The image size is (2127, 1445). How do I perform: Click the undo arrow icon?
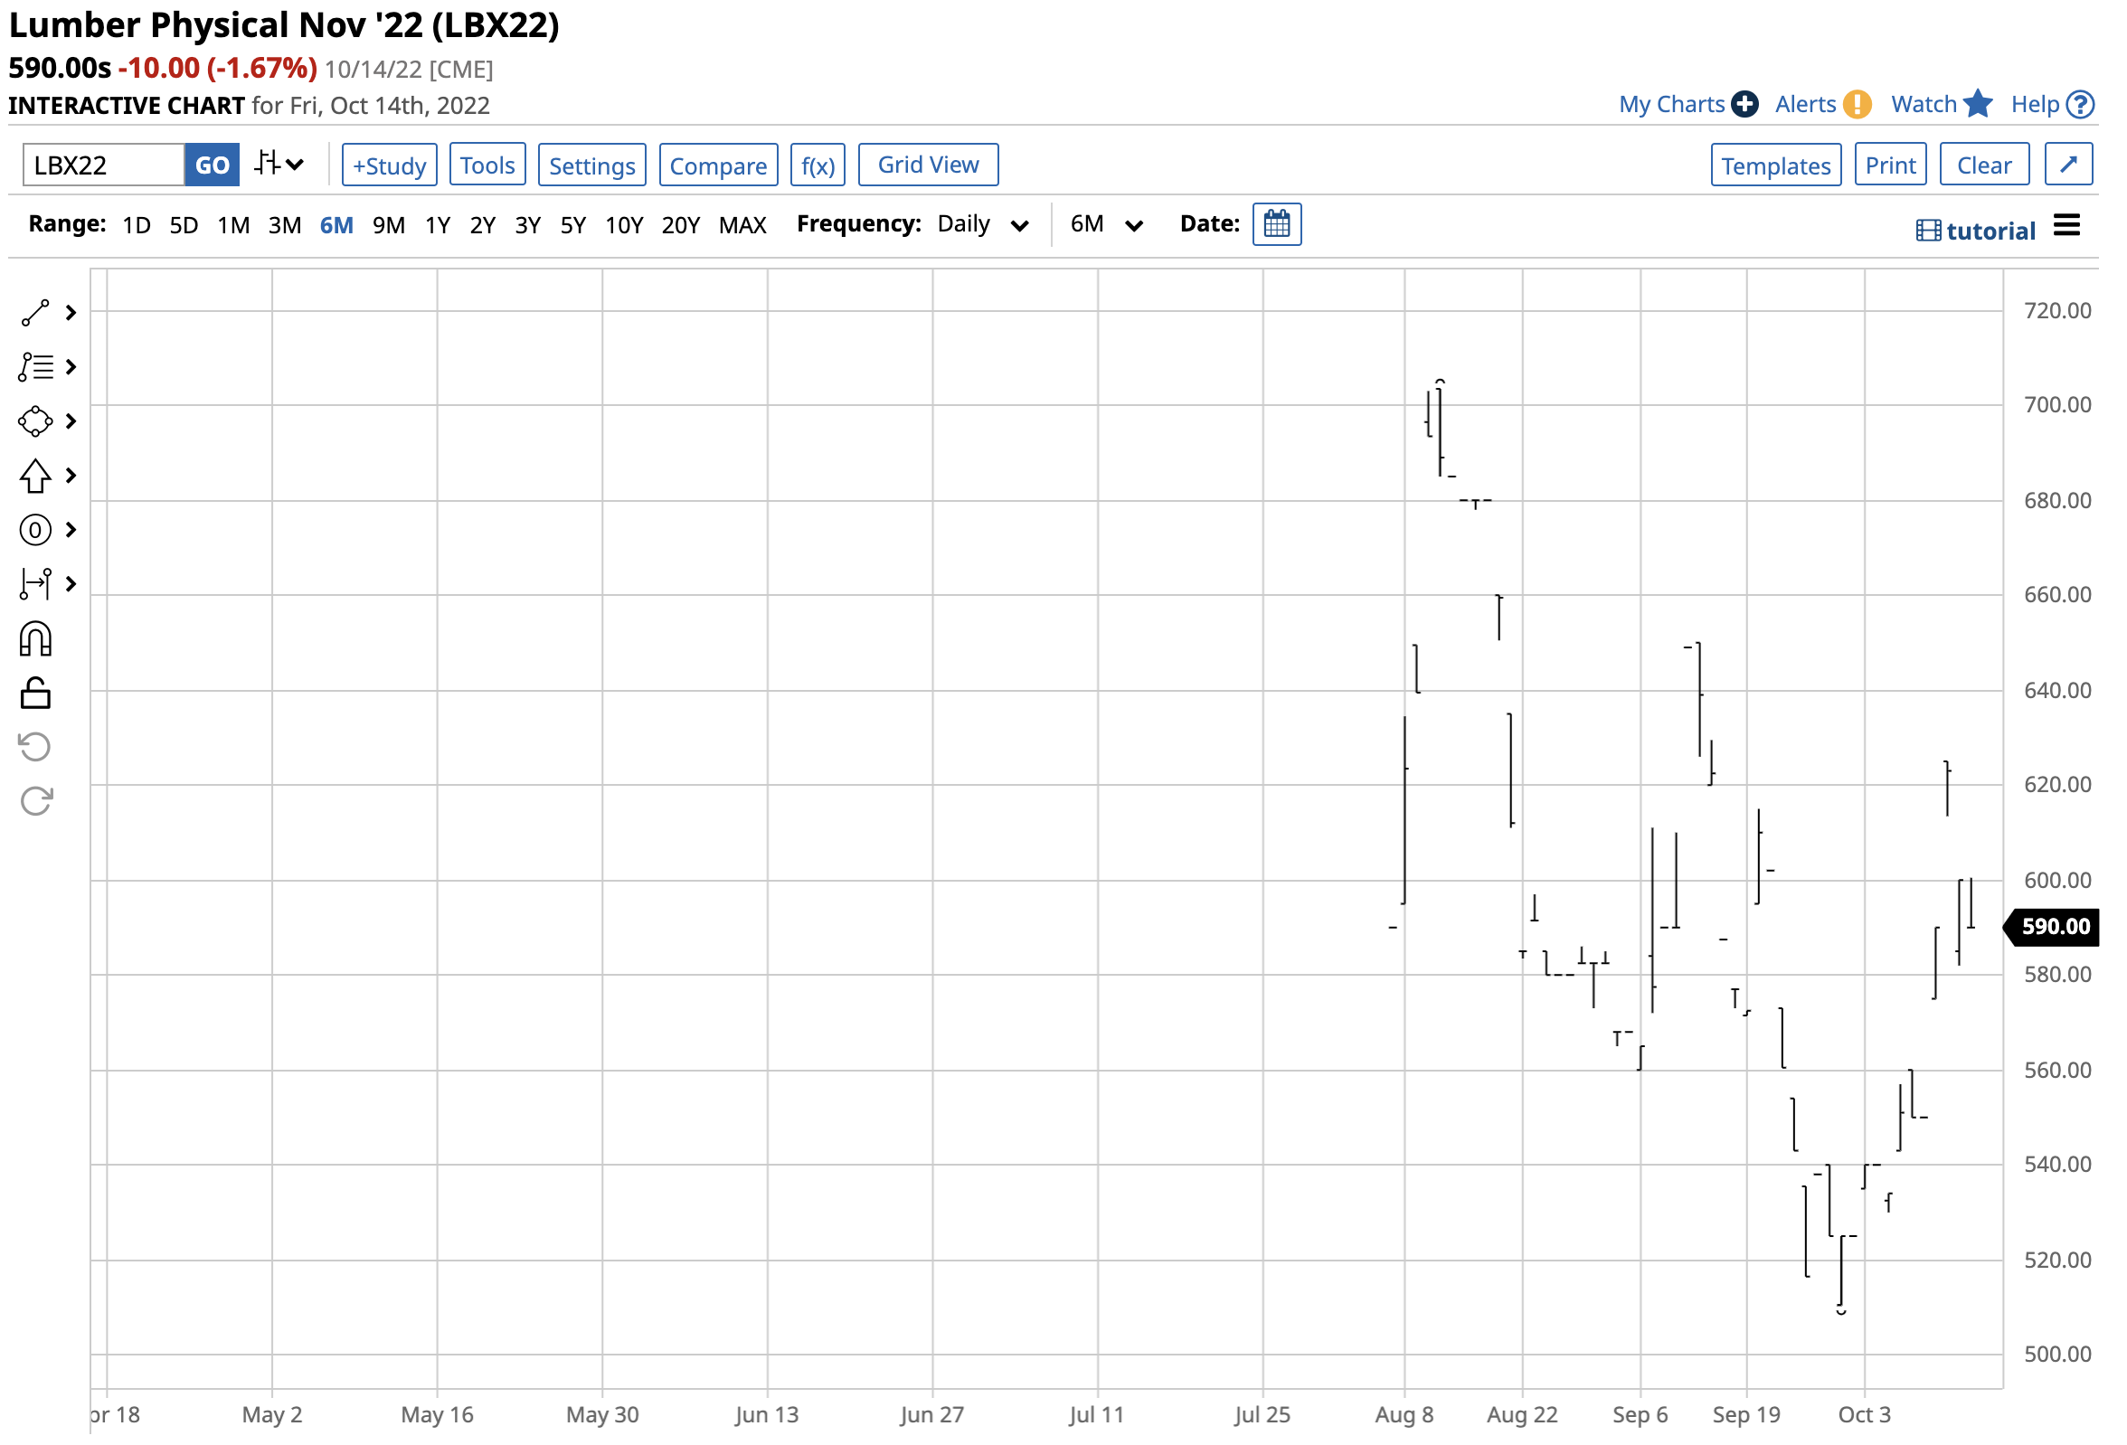34,748
